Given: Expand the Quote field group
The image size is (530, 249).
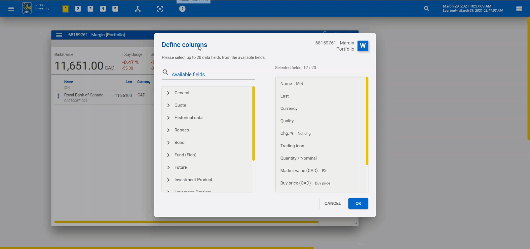Looking at the screenshot, I should [207, 105].
